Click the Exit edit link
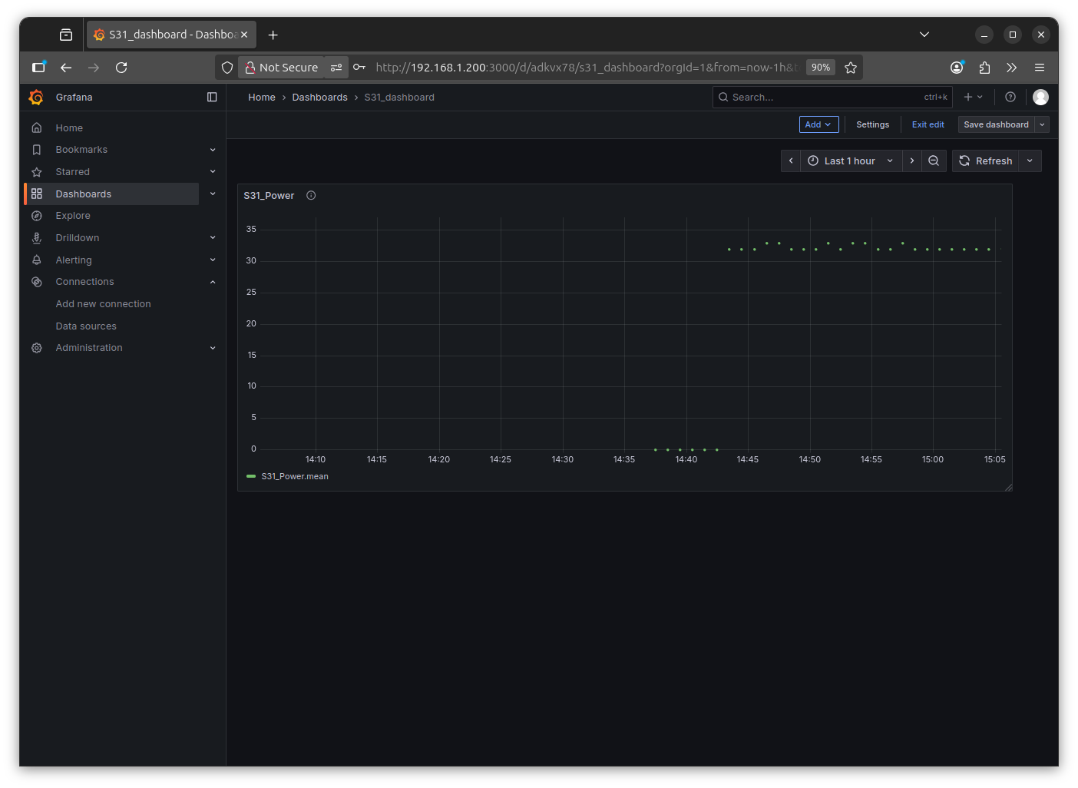This screenshot has width=1078, height=788. (x=928, y=124)
